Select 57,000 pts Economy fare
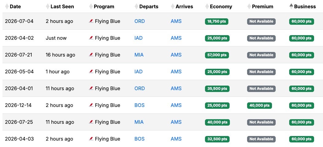Viewport: 323px width, 147px height. [x=217, y=55]
